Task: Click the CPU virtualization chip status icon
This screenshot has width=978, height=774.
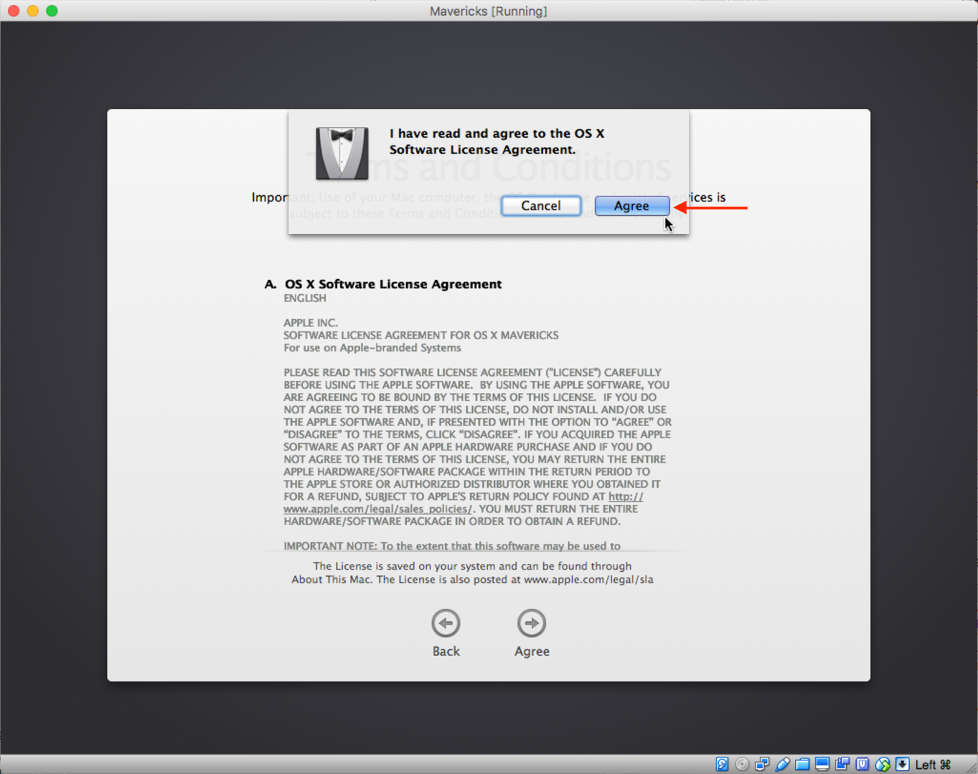Action: 862,765
